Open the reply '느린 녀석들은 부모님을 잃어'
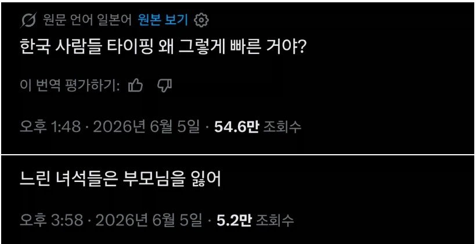Screen dimensions: 476x244 [x=121, y=180]
